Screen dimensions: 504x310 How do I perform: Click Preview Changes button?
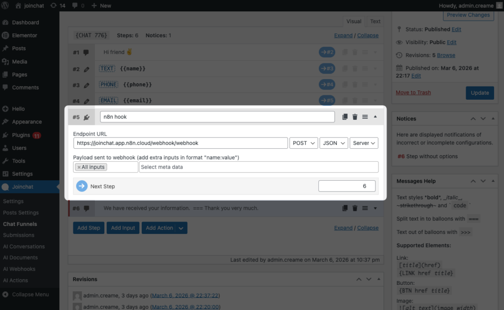(x=468, y=15)
